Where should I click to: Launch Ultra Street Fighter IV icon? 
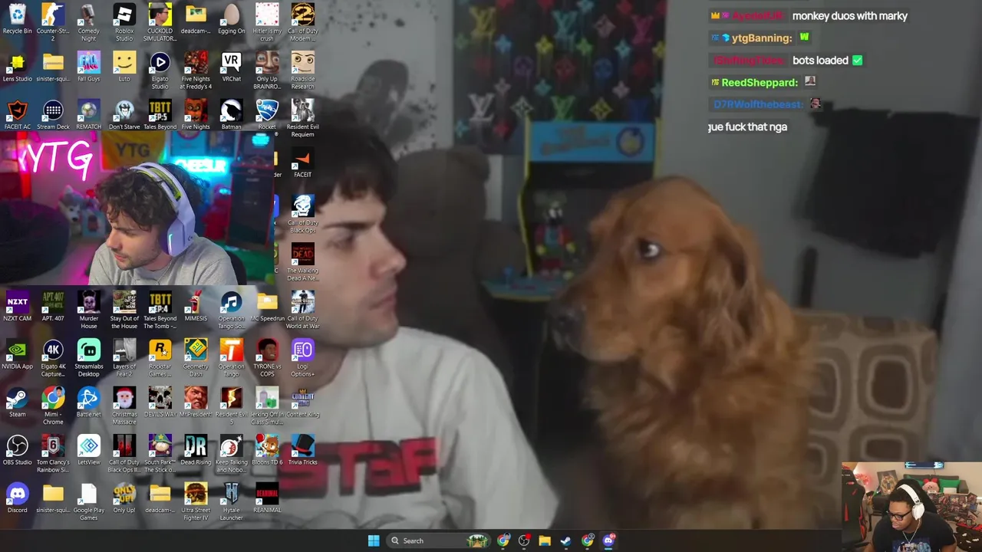[196, 502]
